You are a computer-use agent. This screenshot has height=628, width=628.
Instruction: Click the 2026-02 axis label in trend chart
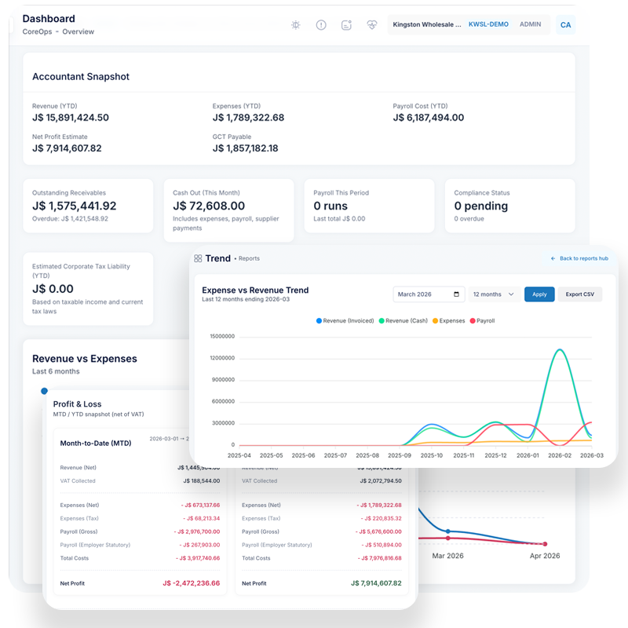click(560, 456)
